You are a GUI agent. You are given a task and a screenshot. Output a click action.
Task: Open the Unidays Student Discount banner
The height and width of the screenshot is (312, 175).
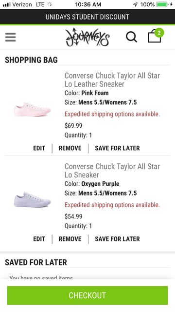pyautogui.click(x=87, y=17)
